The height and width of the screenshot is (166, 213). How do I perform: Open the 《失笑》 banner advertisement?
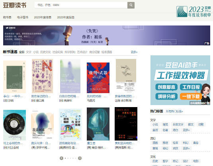pyautogui.click(x=107, y=35)
